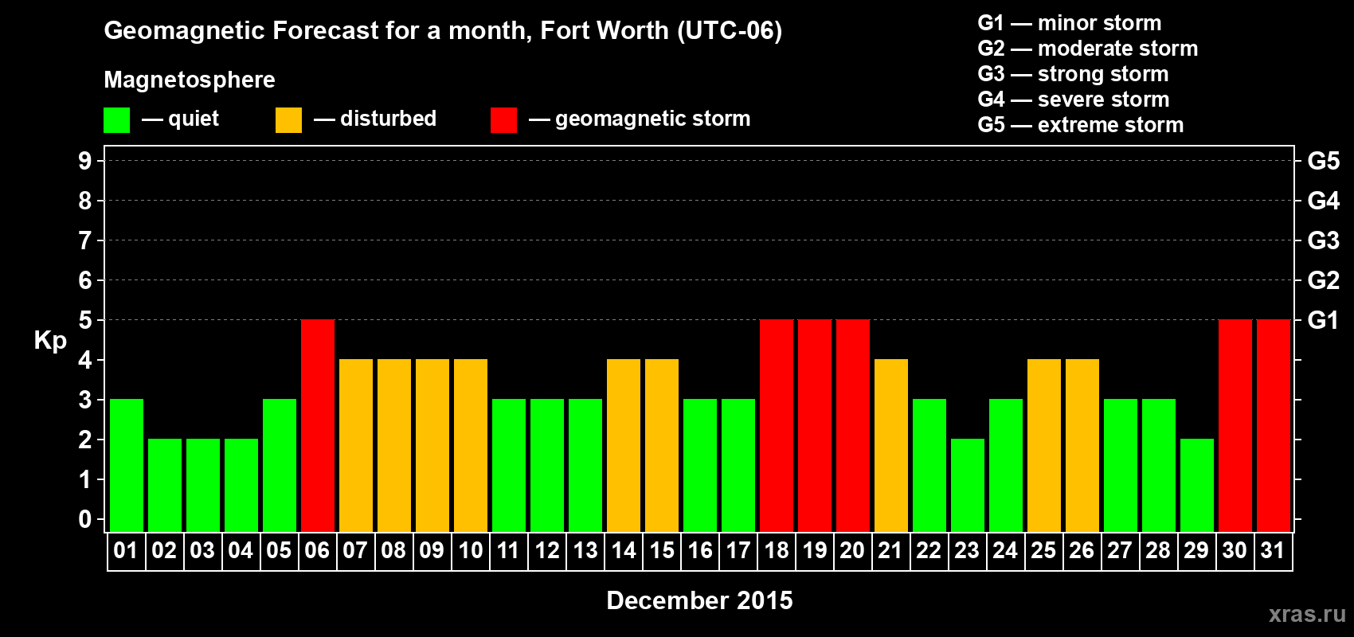Click the orange disturbed legend swatch
Screen dimensions: 1354x637
(289, 120)
